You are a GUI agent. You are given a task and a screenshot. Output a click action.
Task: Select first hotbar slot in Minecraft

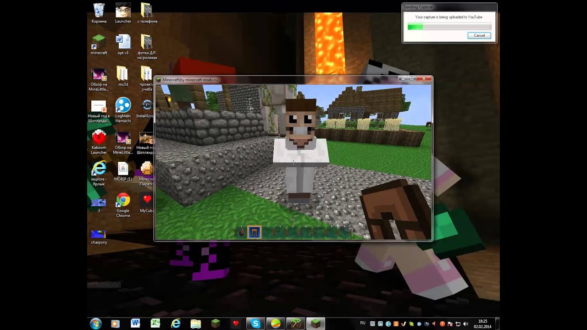(242, 232)
